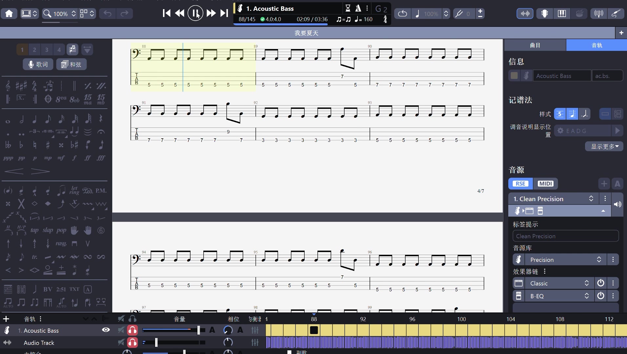Toggle the metronome icon

358,8
